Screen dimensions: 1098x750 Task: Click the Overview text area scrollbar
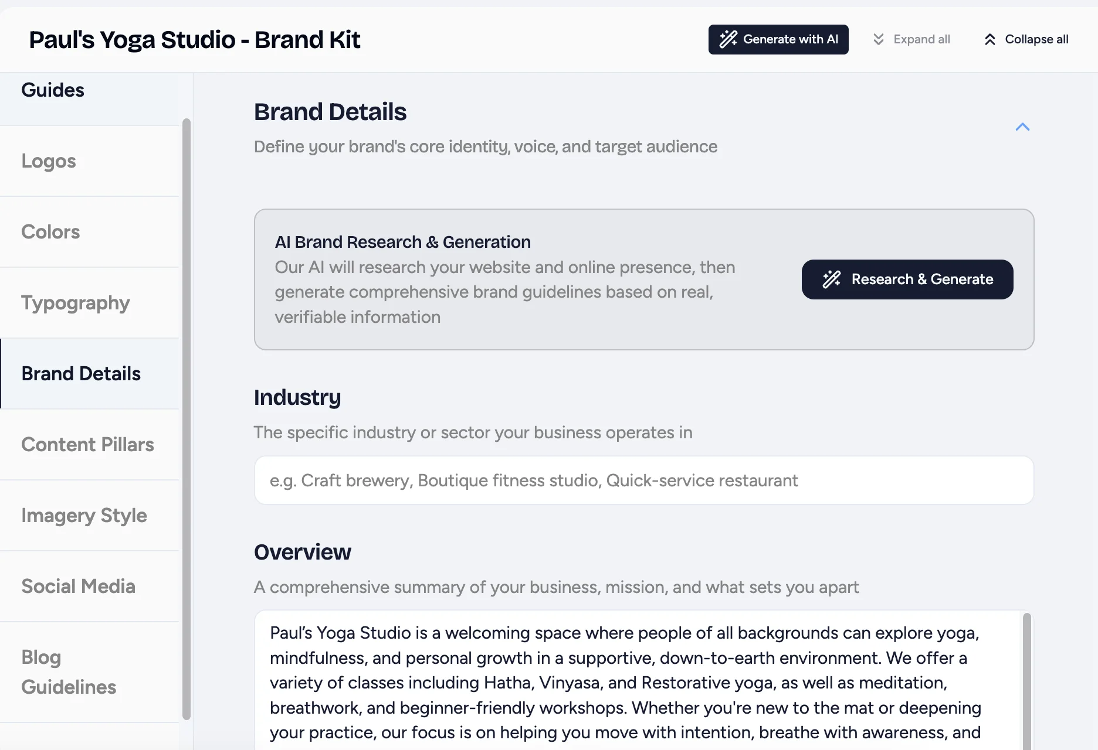[1026, 681]
